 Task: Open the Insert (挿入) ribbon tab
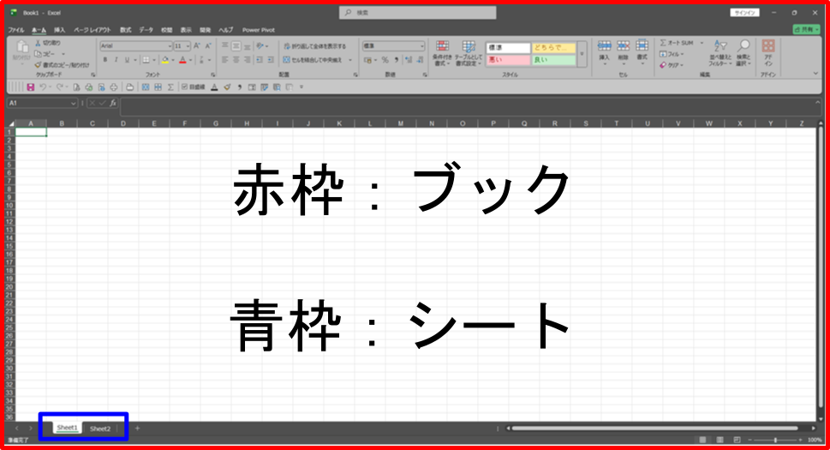pos(59,29)
